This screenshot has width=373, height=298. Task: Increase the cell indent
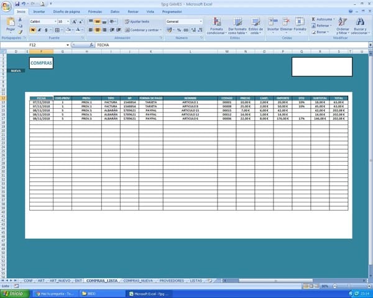tap(119, 30)
